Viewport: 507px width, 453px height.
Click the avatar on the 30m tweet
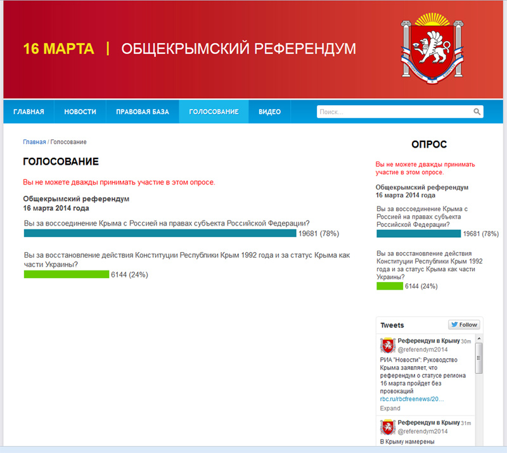point(387,346)
